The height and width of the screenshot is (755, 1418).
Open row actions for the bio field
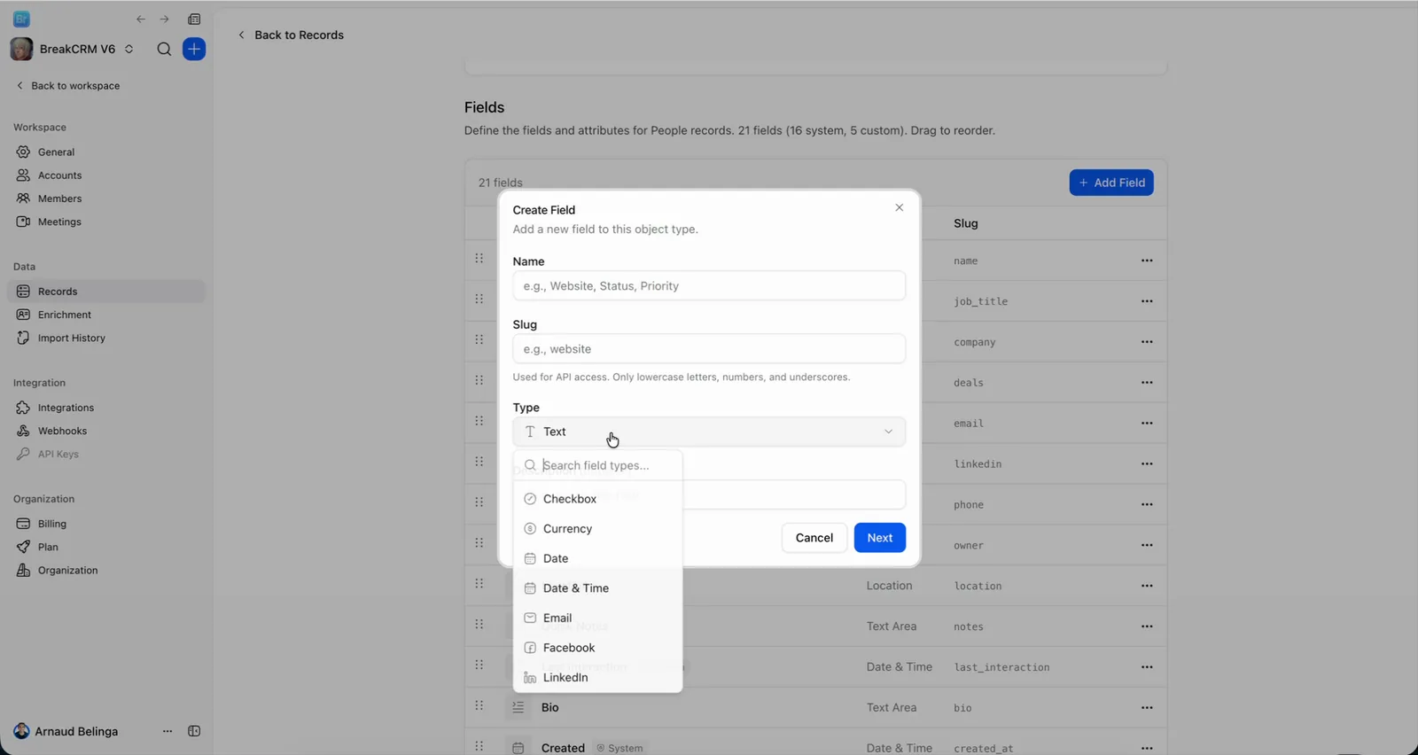1147,708
